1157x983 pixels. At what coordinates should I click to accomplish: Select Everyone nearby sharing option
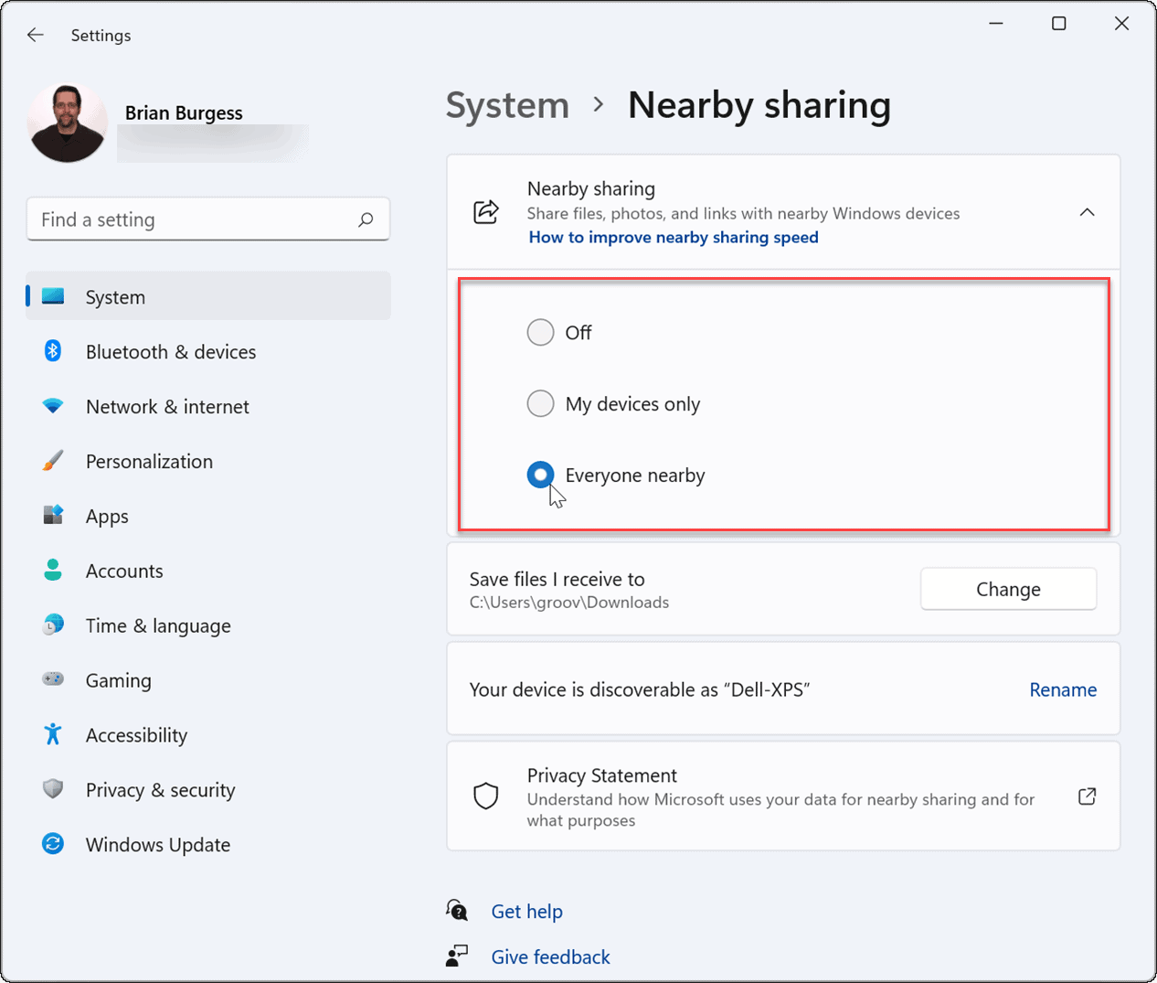[540, 475]
